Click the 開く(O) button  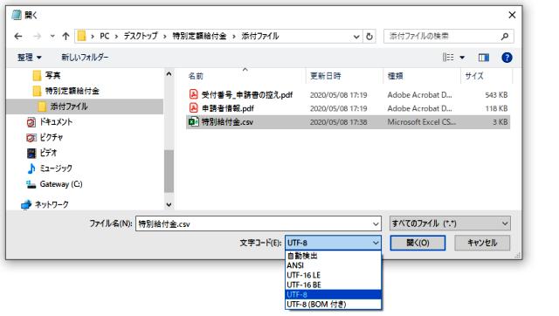[418, 243]
